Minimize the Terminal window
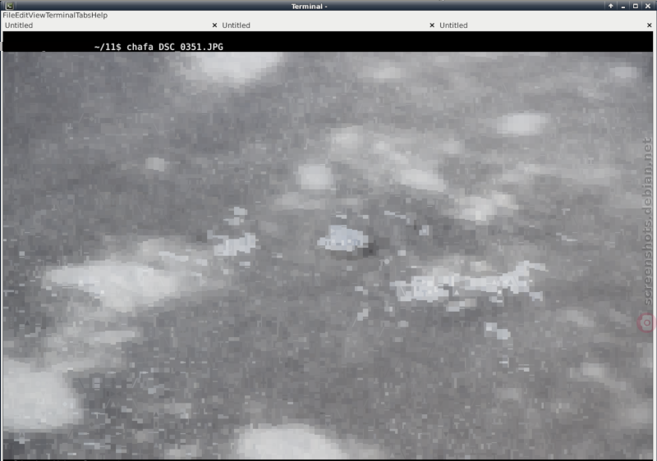Screen dimensions: 657x461 click(623, 6)
